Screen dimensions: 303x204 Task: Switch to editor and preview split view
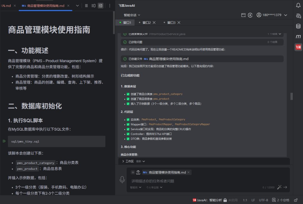(93, 6)
